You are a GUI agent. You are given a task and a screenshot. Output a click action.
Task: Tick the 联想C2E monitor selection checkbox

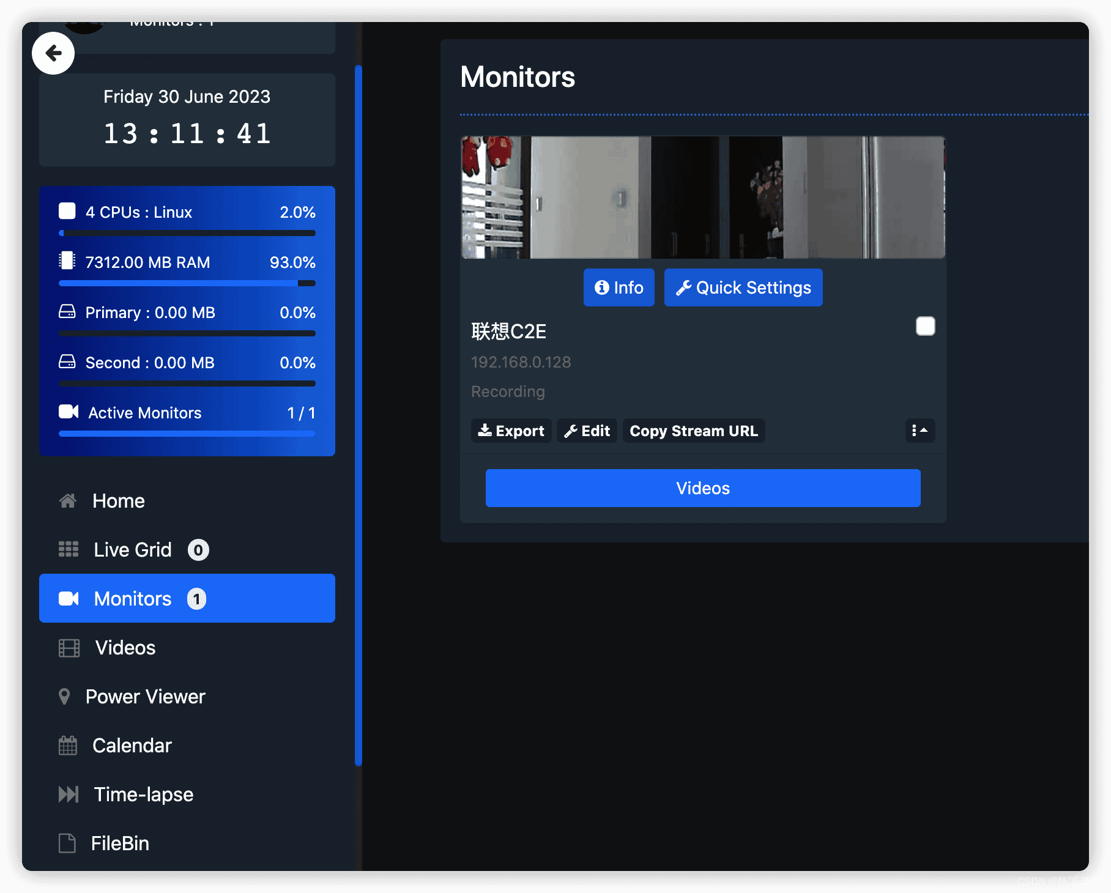925,327
